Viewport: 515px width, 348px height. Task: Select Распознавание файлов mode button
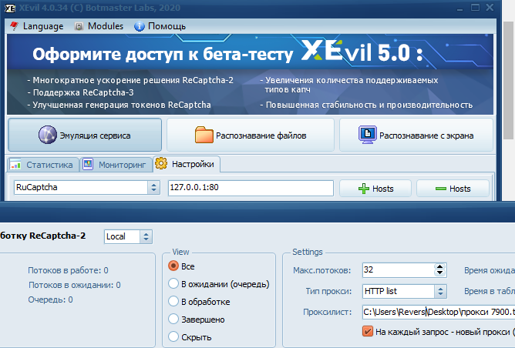[x=251, y=135]
